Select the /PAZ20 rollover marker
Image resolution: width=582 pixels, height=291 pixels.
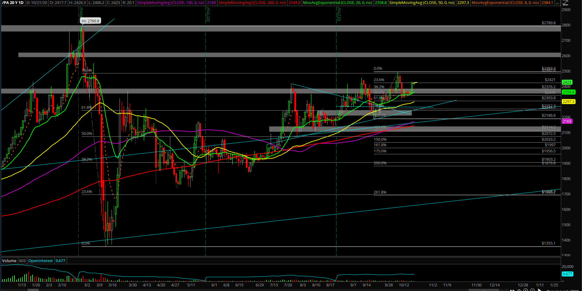click(x=339, y=14)
